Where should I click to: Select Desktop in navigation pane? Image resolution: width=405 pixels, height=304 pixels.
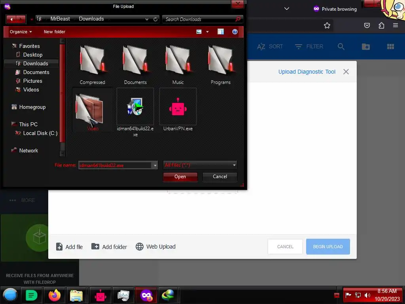[32, 55]
